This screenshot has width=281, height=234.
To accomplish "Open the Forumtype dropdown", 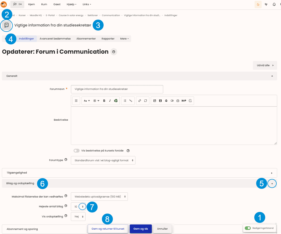I will 103,160.
